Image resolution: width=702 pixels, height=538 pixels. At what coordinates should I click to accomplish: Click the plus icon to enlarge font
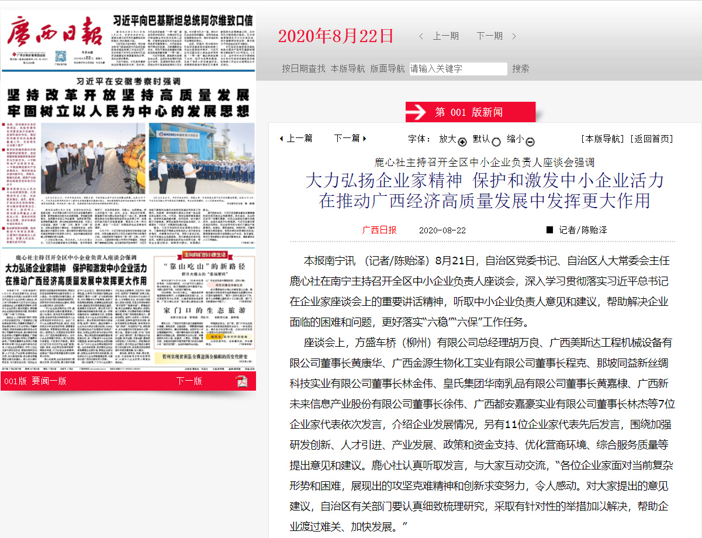pos(462,142)
